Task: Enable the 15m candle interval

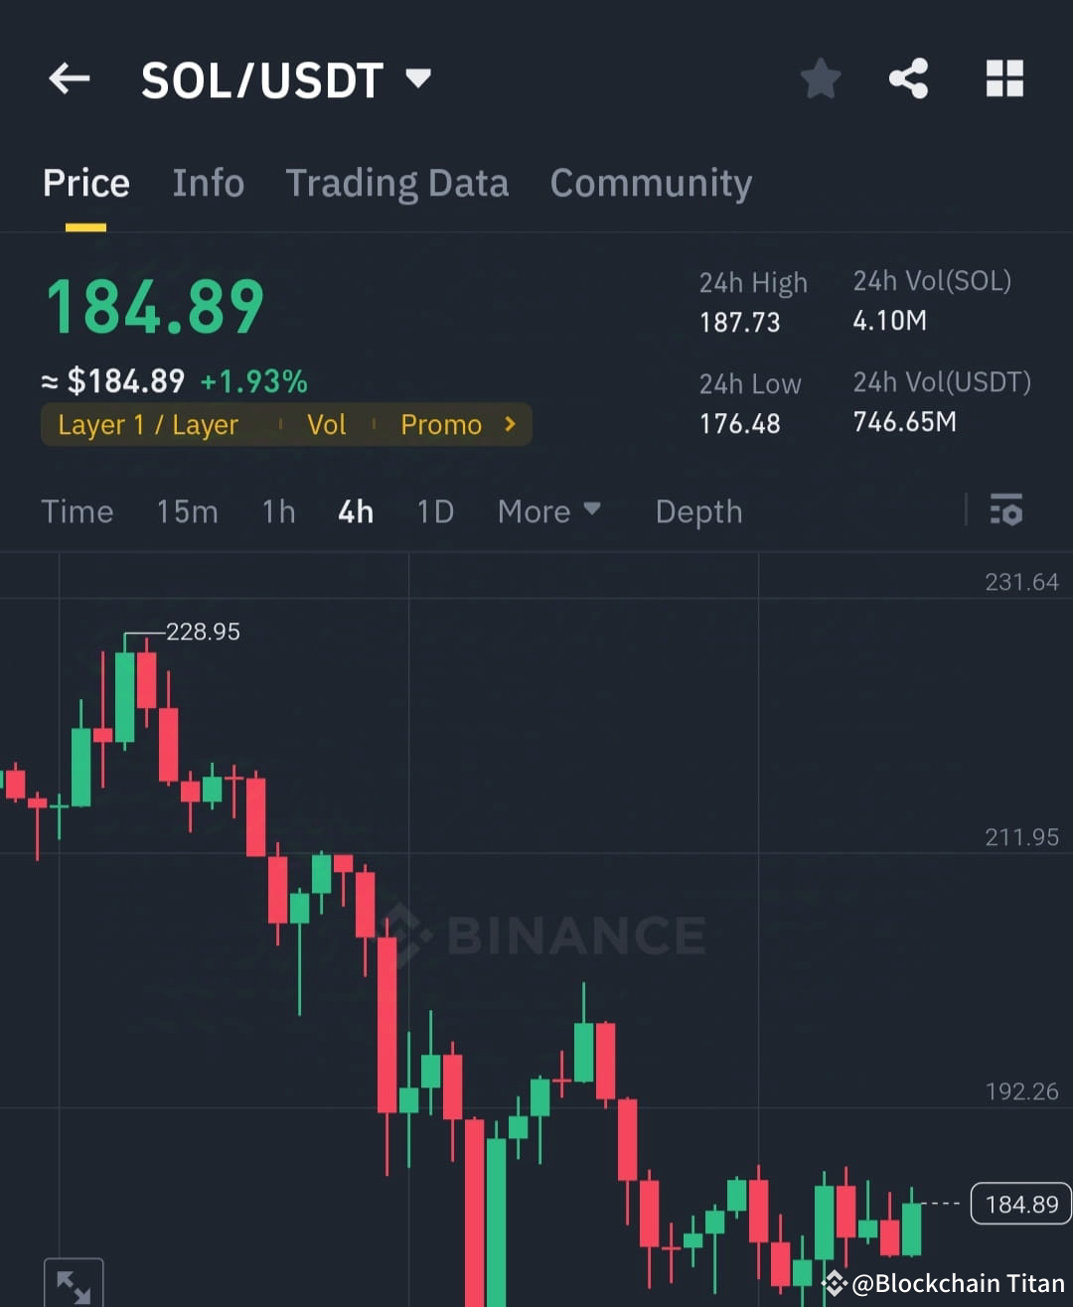Action: 187,510
